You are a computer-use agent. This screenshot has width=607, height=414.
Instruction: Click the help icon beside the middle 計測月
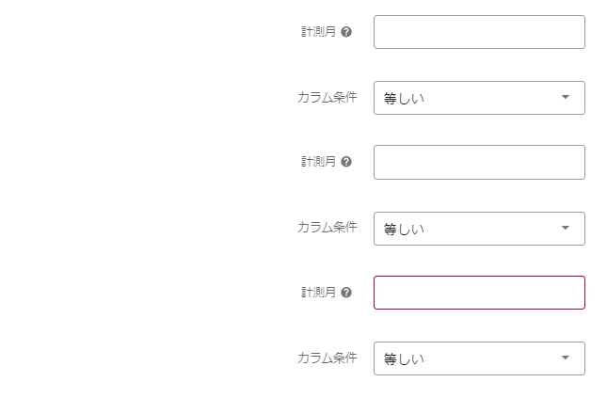346,162
